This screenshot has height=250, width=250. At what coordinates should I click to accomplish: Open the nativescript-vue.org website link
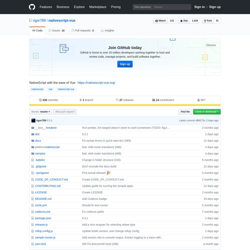pyautogui.click(x=96, y=83)
